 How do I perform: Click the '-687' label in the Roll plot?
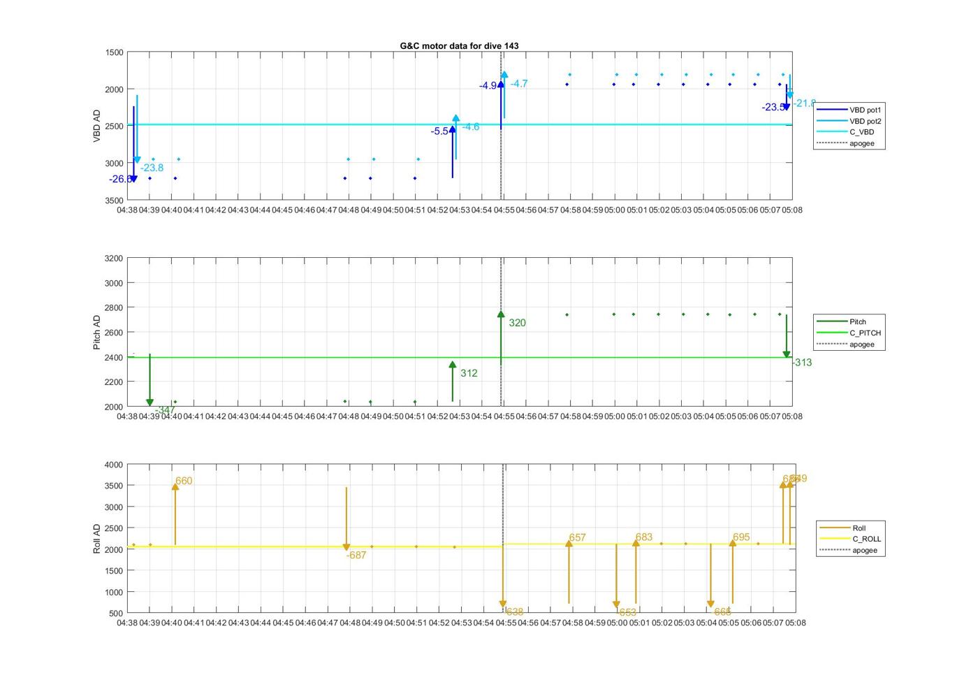point(356,556)
